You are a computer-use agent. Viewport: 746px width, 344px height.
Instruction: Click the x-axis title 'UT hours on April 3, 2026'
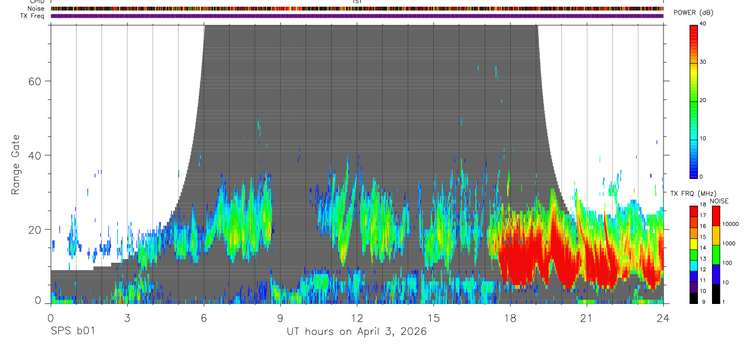(357, 332)
